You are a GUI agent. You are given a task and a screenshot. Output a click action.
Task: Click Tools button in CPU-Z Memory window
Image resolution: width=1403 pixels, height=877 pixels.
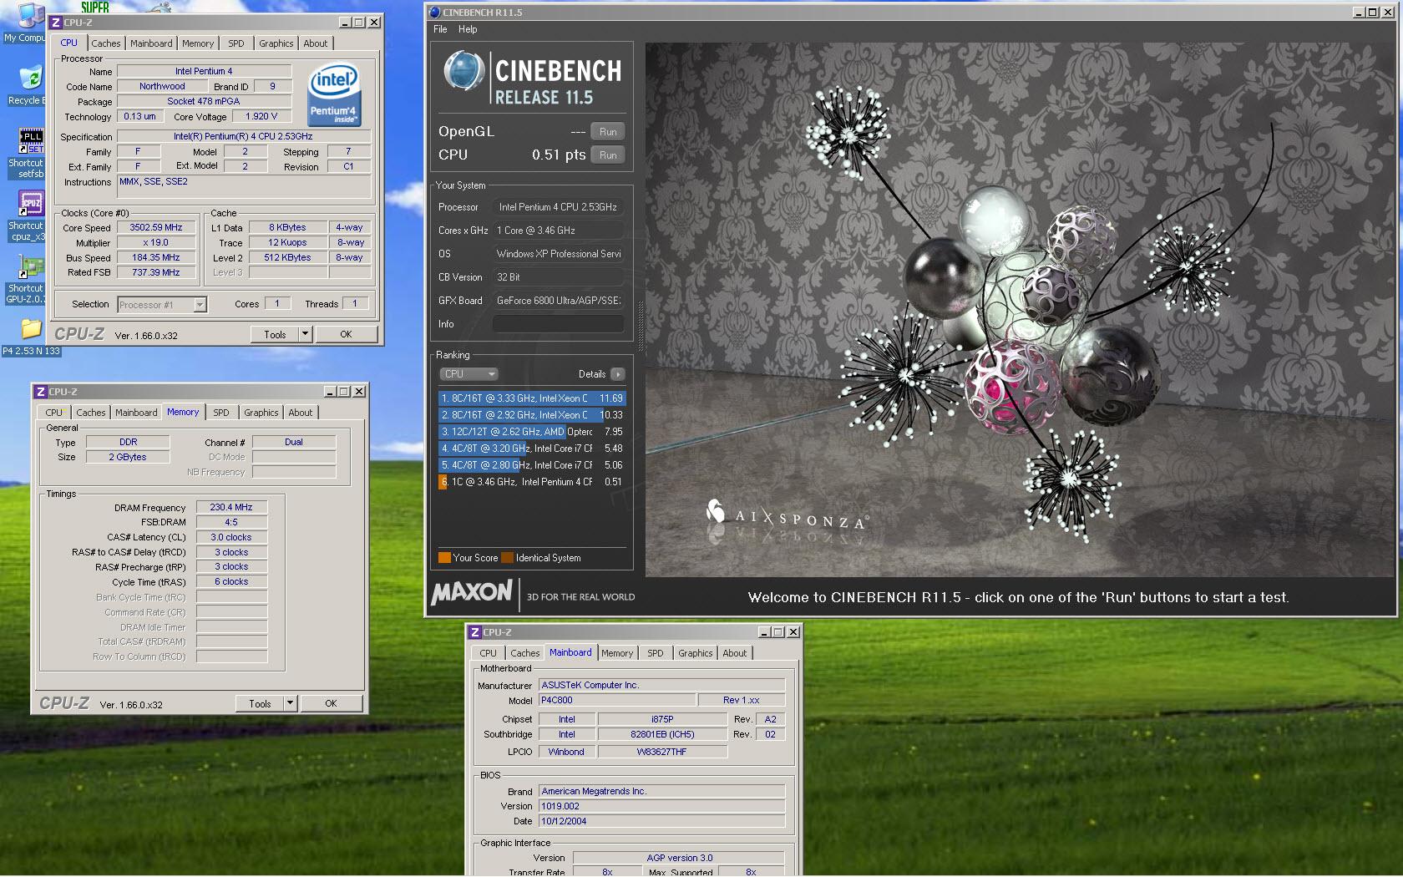tap(261, 703)
